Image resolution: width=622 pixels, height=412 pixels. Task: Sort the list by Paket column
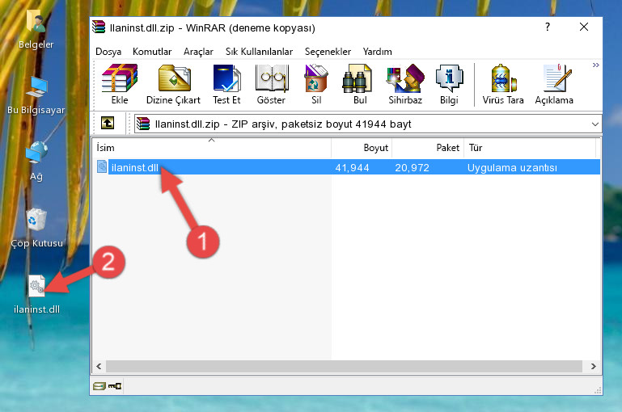pyautogui.click(x=428, y=148)
